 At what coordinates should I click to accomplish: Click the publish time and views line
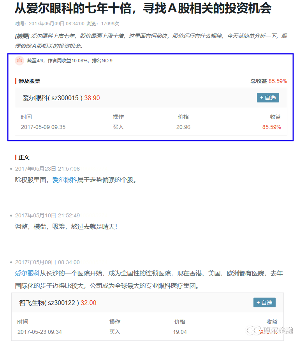tap(67, 23)
